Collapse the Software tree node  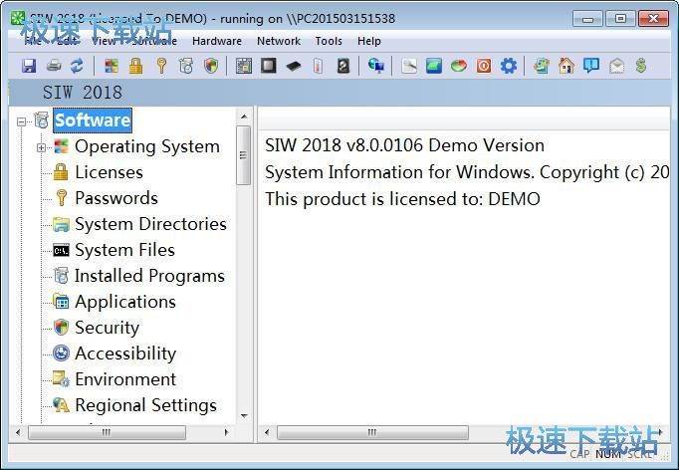[x=22, y=120]
